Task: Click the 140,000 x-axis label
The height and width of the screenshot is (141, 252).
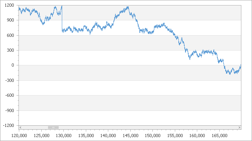Action: pyautogui.click(x=108, y=136)
